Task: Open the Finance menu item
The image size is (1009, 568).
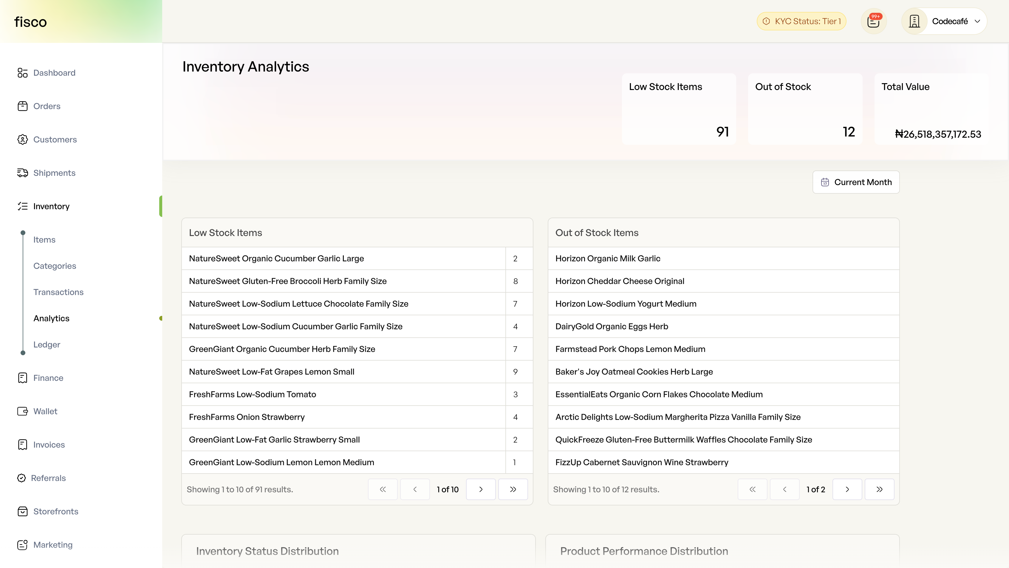Action: pos(48,378)
